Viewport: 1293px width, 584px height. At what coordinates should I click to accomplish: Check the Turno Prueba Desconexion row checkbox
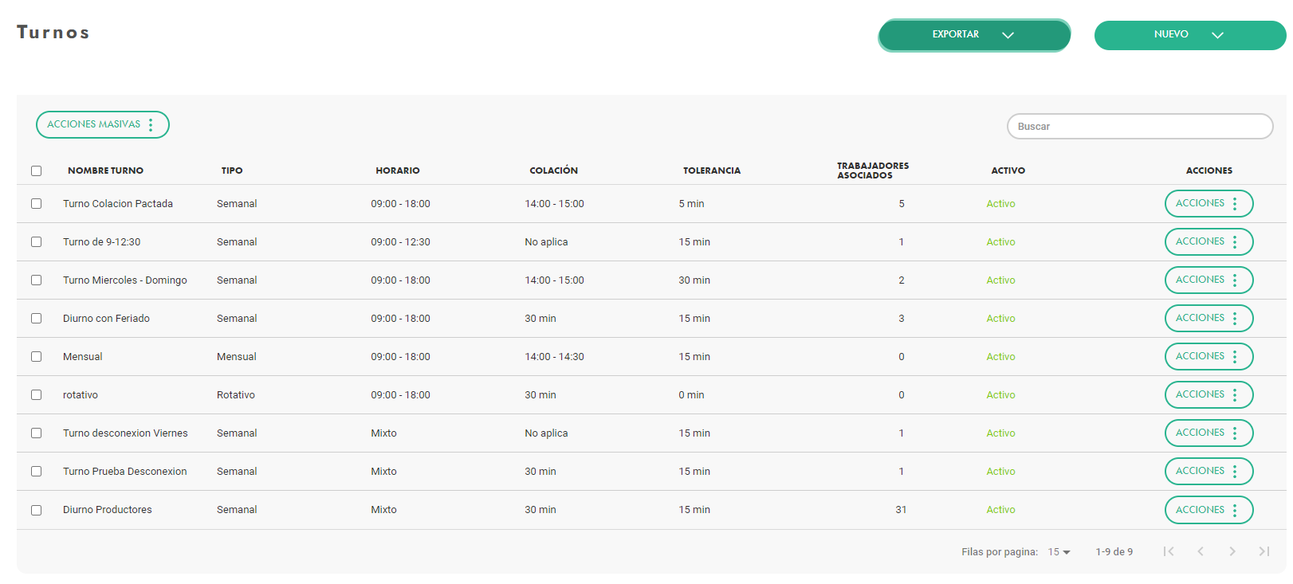point(37,472)
